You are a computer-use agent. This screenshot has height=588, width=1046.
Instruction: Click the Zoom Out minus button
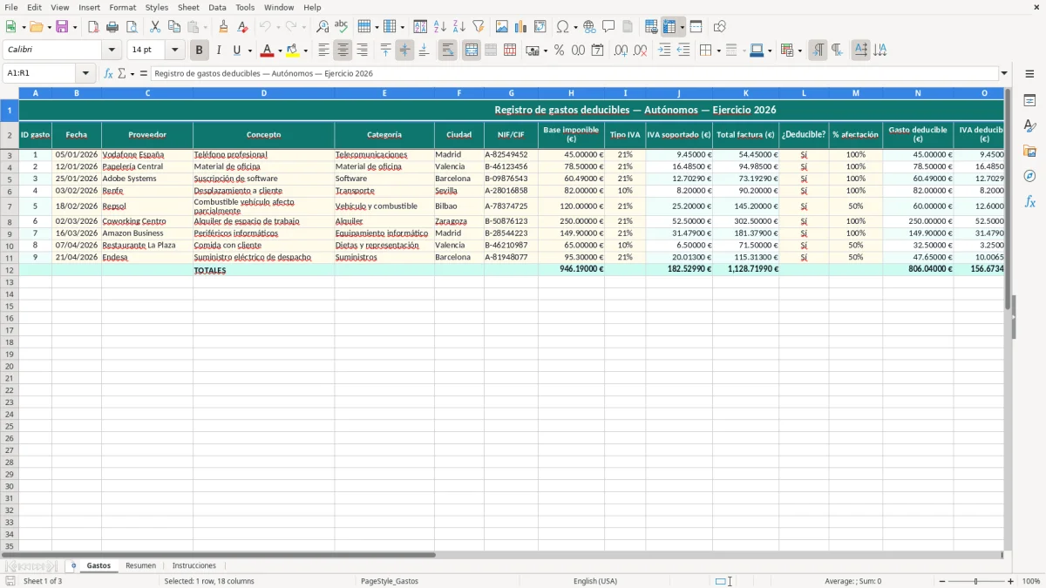coord(942,581)
